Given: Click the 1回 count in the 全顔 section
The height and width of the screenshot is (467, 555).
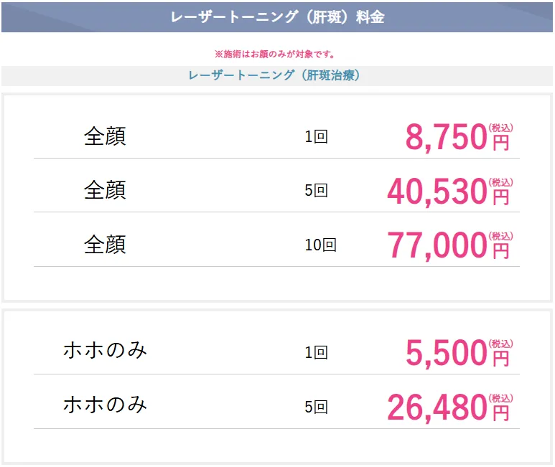Looking at the screenshot, I should 316,136.
